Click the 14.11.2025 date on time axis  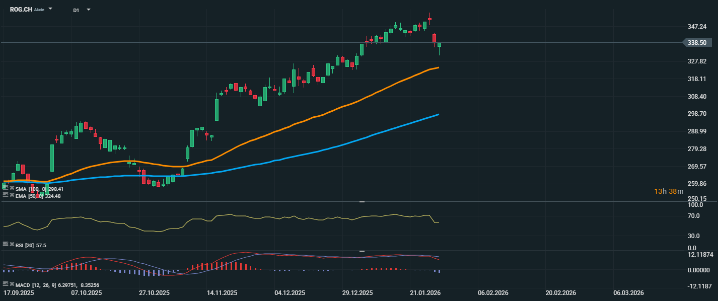[222, 293]
